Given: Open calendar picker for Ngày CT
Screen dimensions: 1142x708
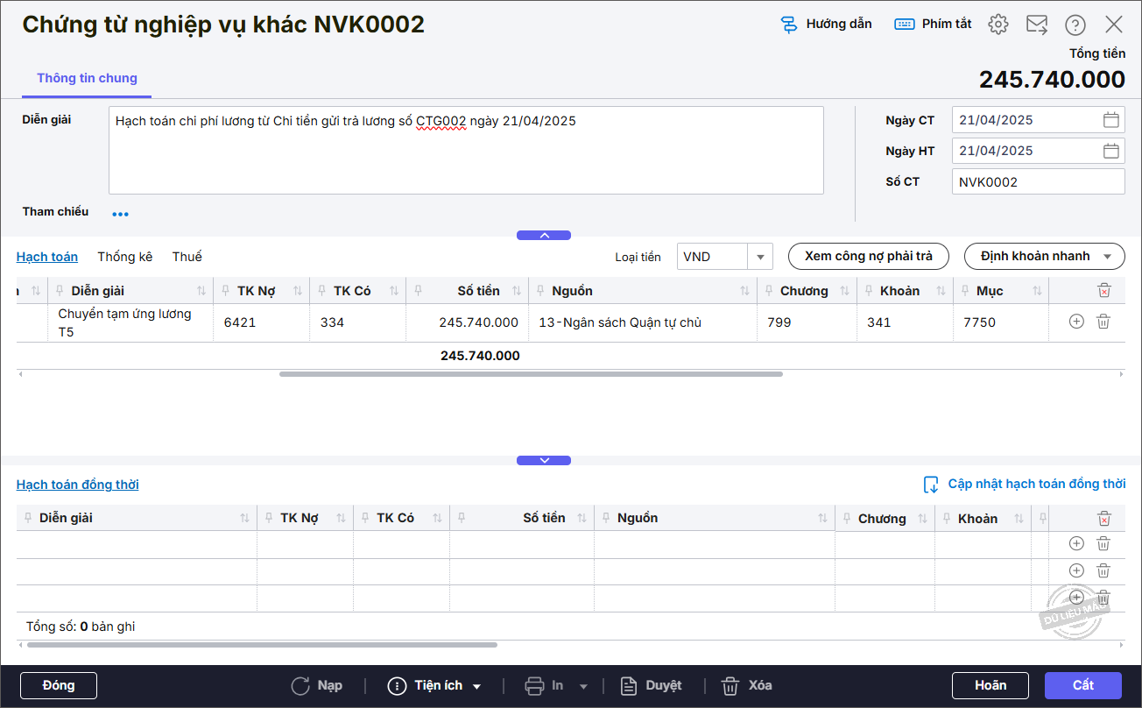Looking at the screenshot, I should click(x=1110, y=120).
